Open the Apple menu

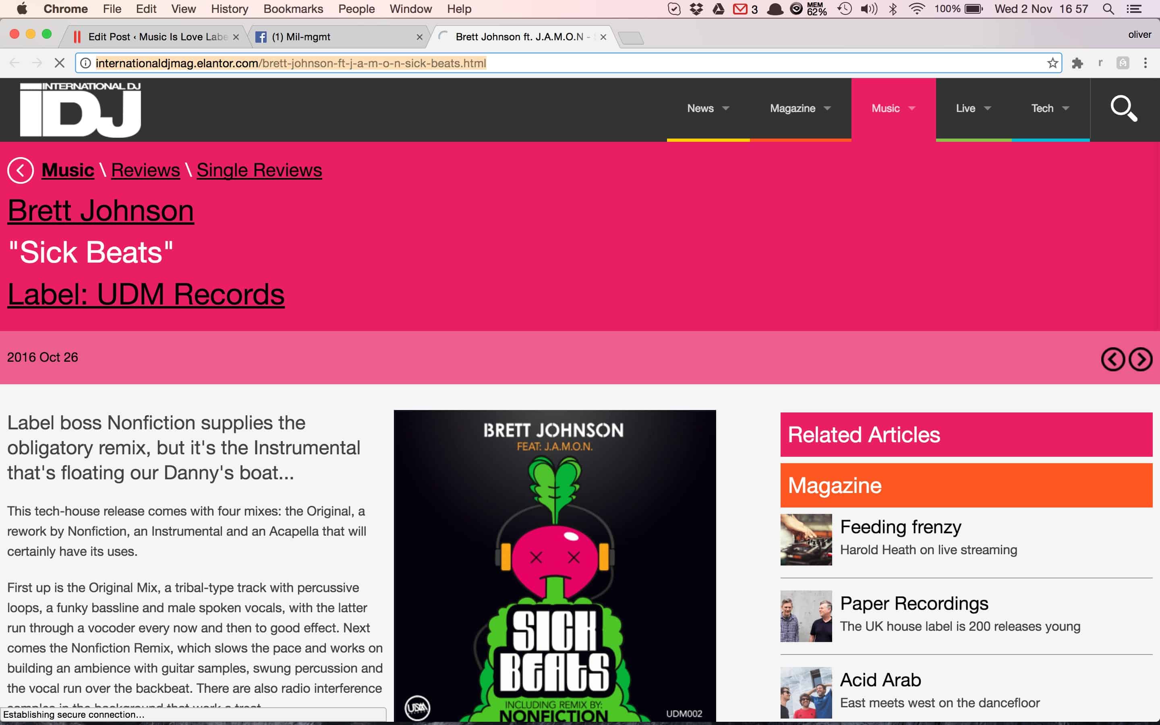22,8
